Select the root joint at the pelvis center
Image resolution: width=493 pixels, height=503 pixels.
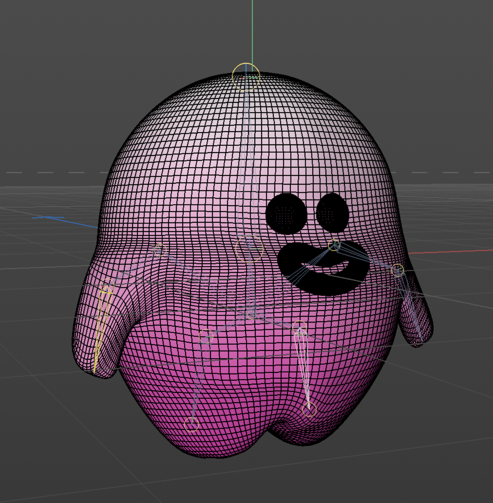point(251,314)
